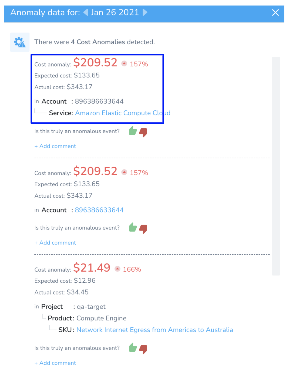Go to next day with right arrow

(x=145, y=12)
